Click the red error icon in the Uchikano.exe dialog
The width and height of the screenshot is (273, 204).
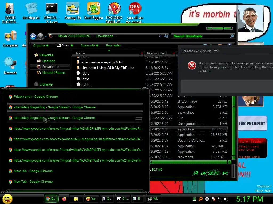tap(192, 65)
